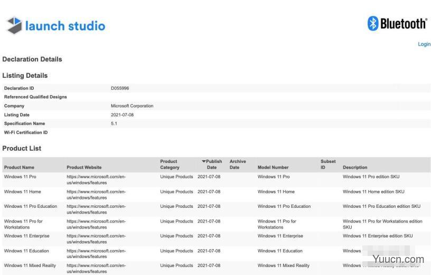Image resolution: width=431 pixels, height=275 pixels.
Task: Select Windows 11 Enterprise product name cell
Action: [26, 236]
